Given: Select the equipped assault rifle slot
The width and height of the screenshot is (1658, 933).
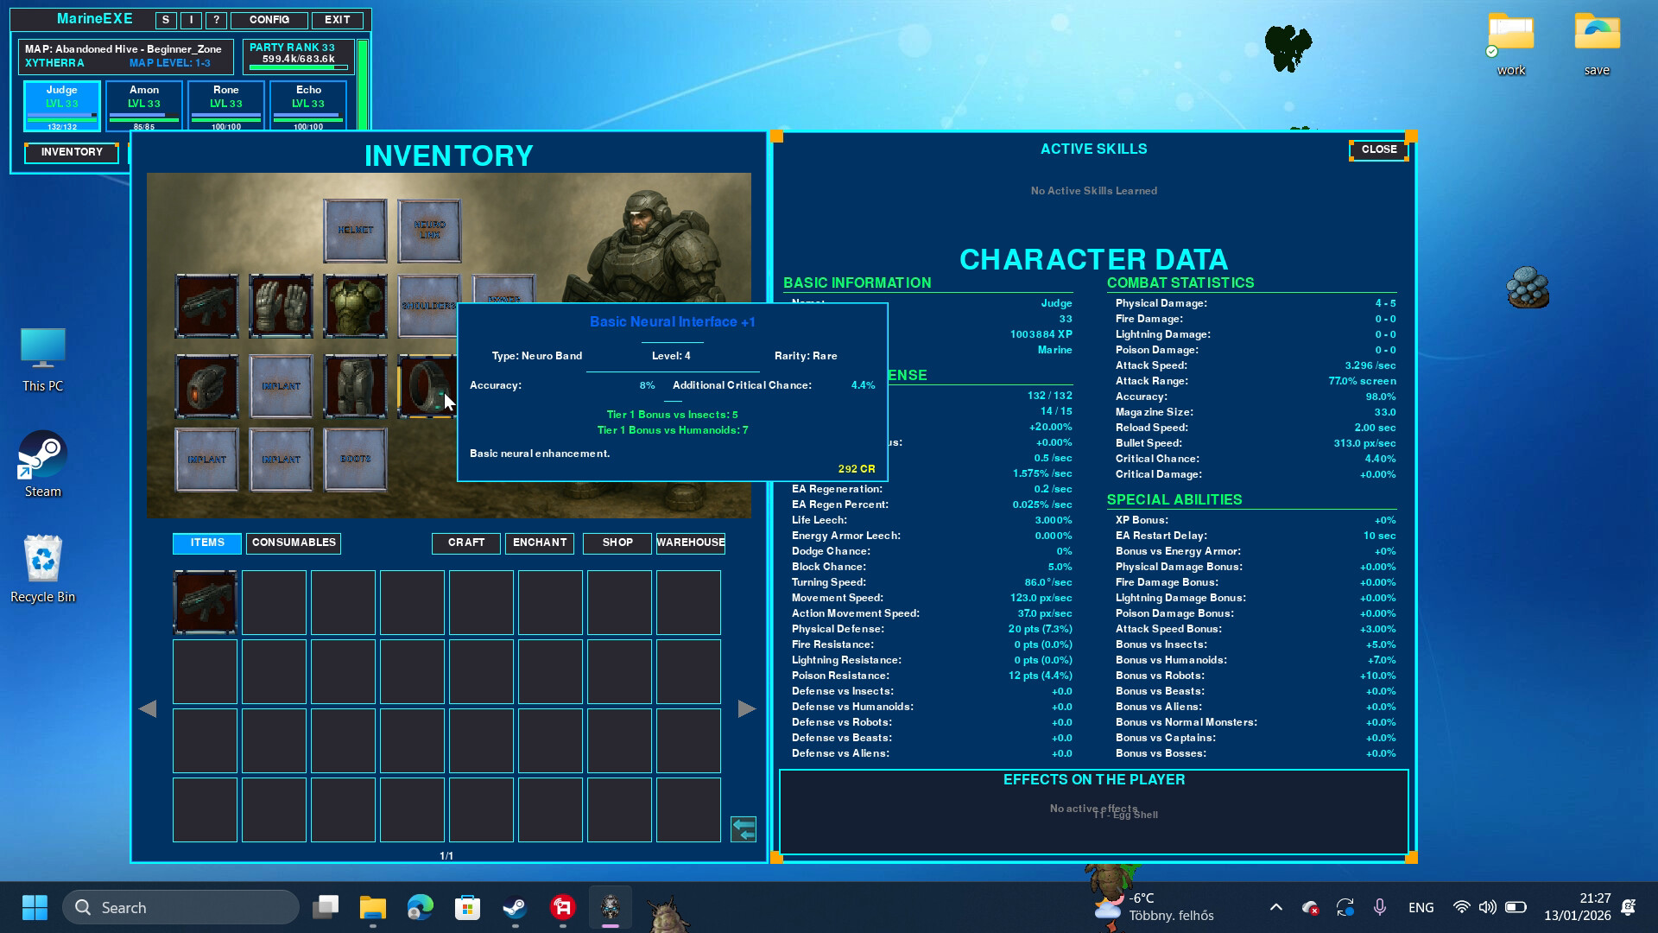Looking at the screenshot, I should [x=206, y=308].
